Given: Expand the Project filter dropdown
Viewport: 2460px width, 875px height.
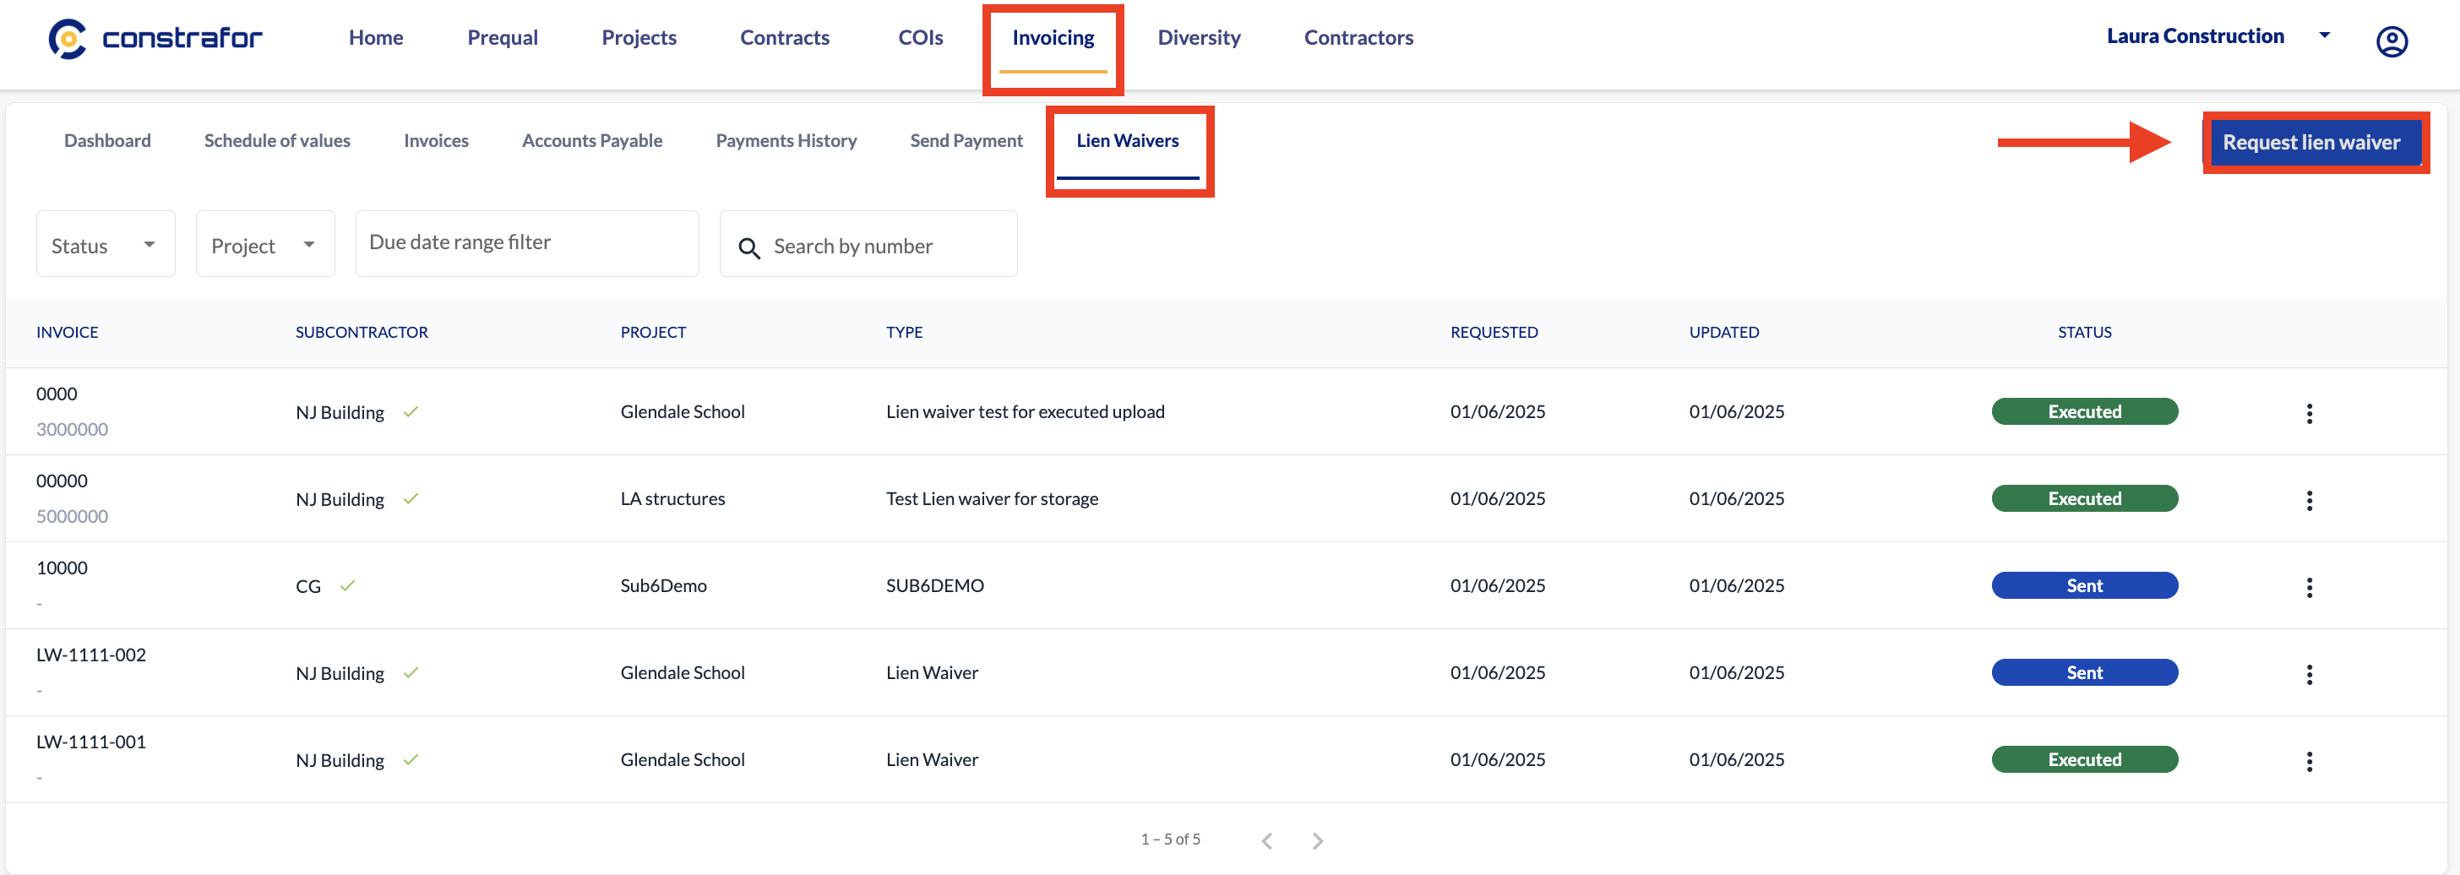Looking at the screenshot, I should [264, 243].
